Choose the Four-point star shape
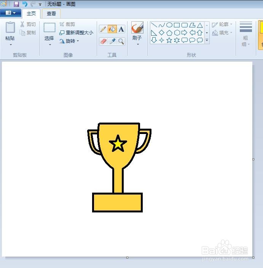 coord(161,40)
